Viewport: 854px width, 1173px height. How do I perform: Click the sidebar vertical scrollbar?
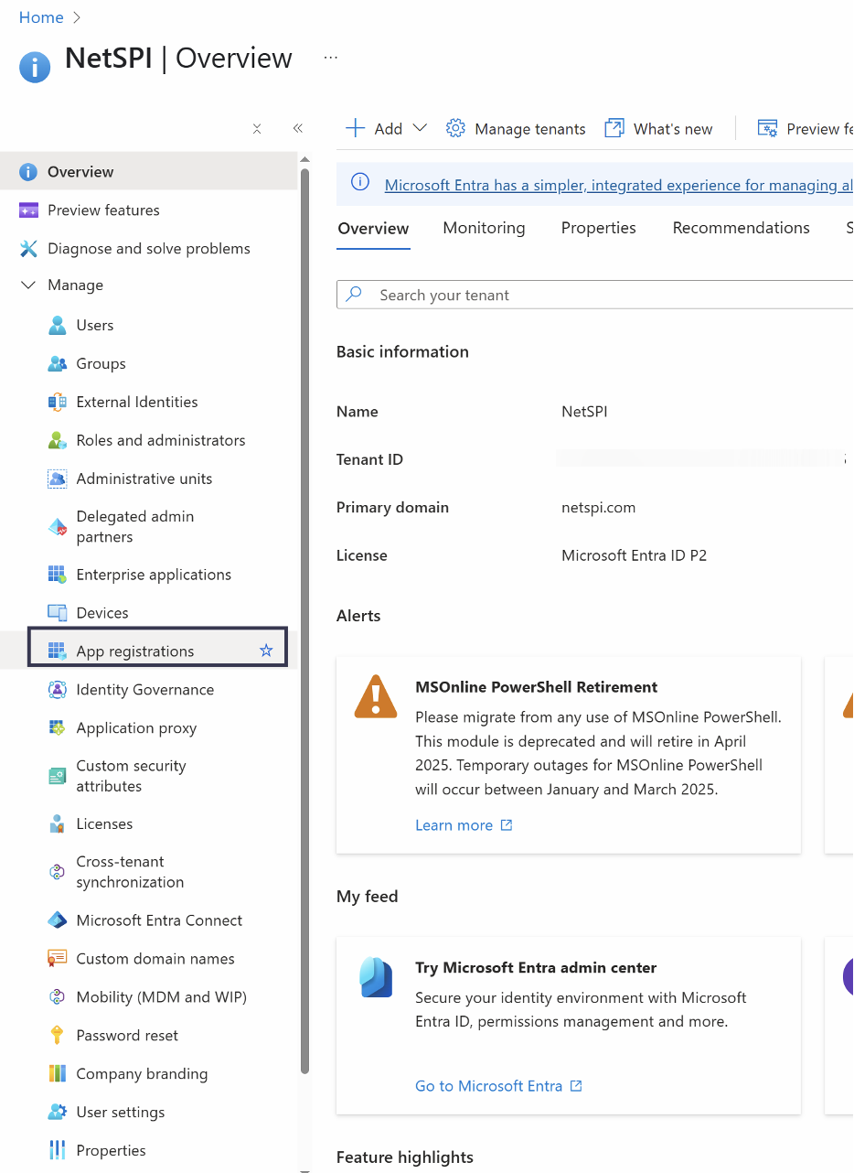pos(304,622)
